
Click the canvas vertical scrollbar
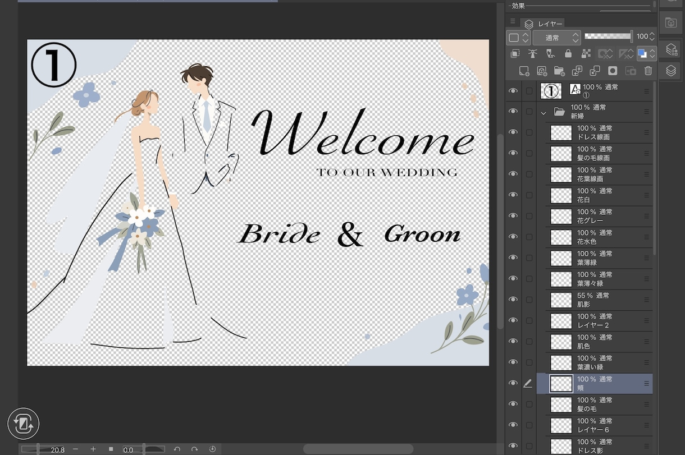(500, 232)
